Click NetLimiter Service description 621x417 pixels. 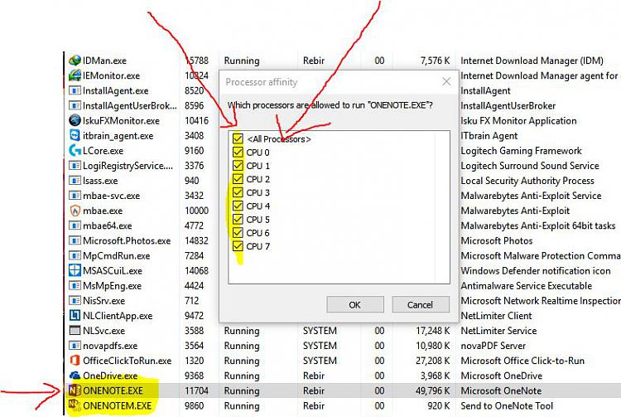(x=498, y=331)
